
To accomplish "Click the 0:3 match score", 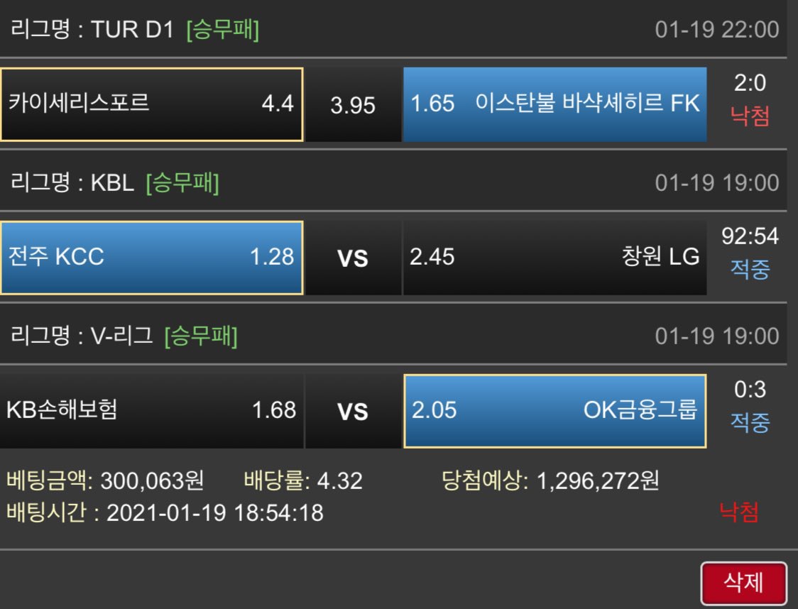I will point(750,390).
